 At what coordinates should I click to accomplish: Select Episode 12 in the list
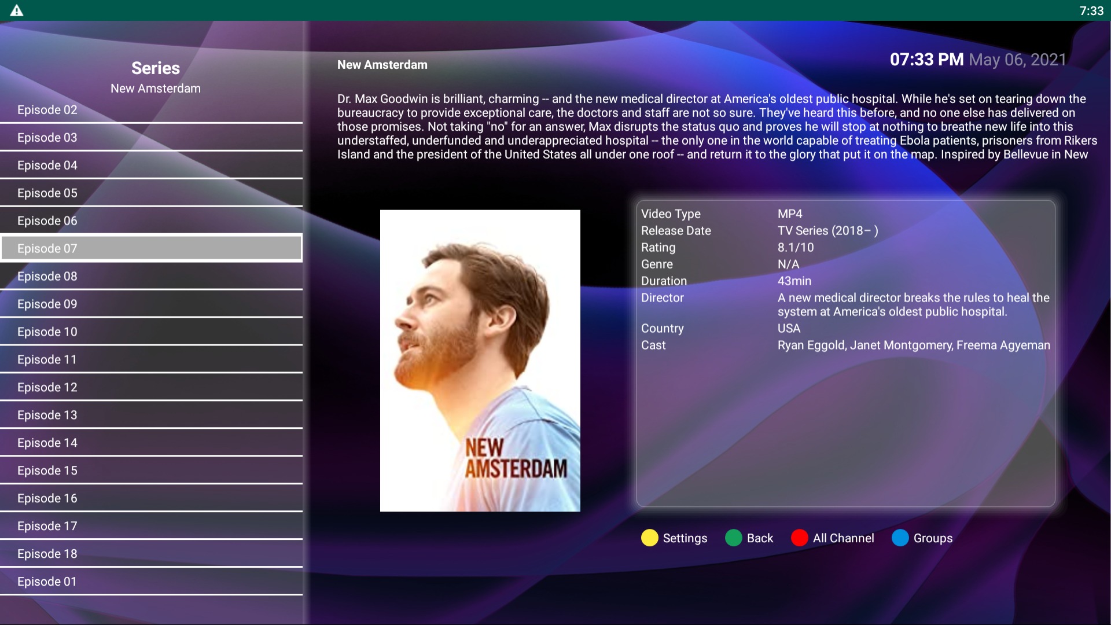coord(151,388)
